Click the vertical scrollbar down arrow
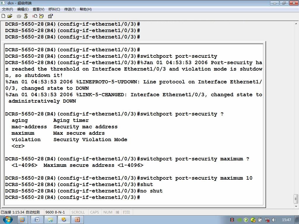 pos(296,206)
